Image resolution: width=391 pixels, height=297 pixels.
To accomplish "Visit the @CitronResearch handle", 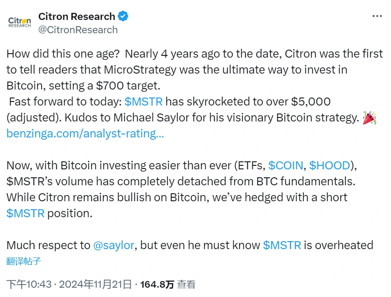I will click(x=78, y=30).
